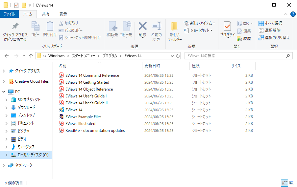Choose Copy path (パスのコピー)
Viewport: 297px width, 187px height.
coord(71,31)
